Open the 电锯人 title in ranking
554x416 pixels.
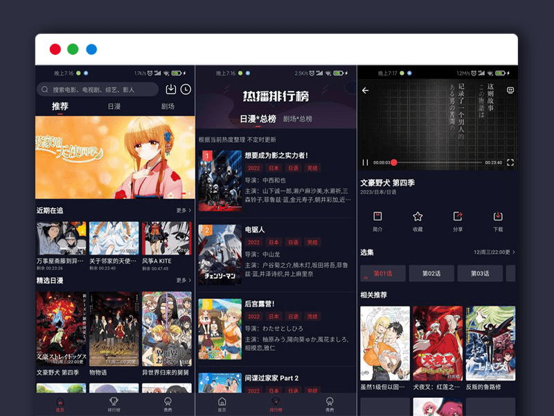click(255, 229)
